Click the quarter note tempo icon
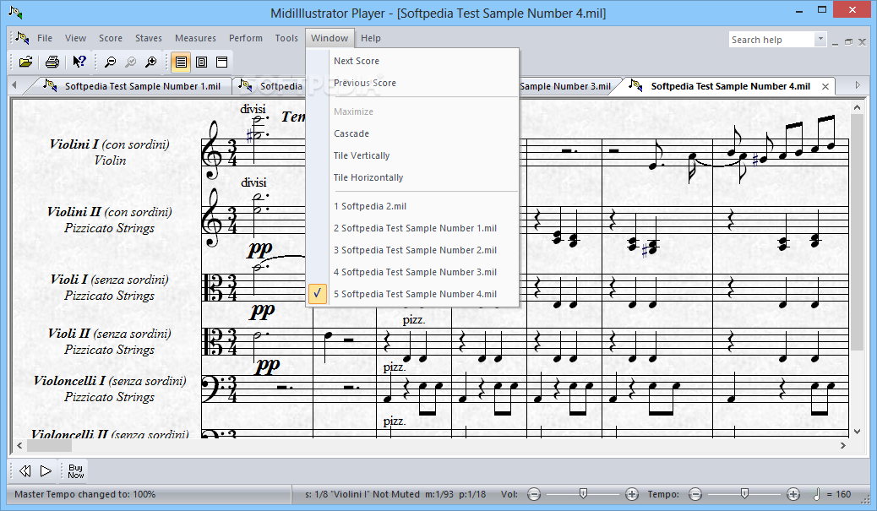The height and width of the screenshot is (511, 877). [x=817, y=493]
